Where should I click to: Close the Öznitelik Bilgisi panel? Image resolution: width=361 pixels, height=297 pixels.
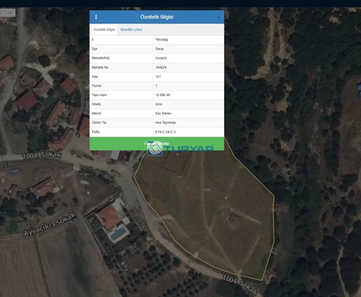pos(219,17)
